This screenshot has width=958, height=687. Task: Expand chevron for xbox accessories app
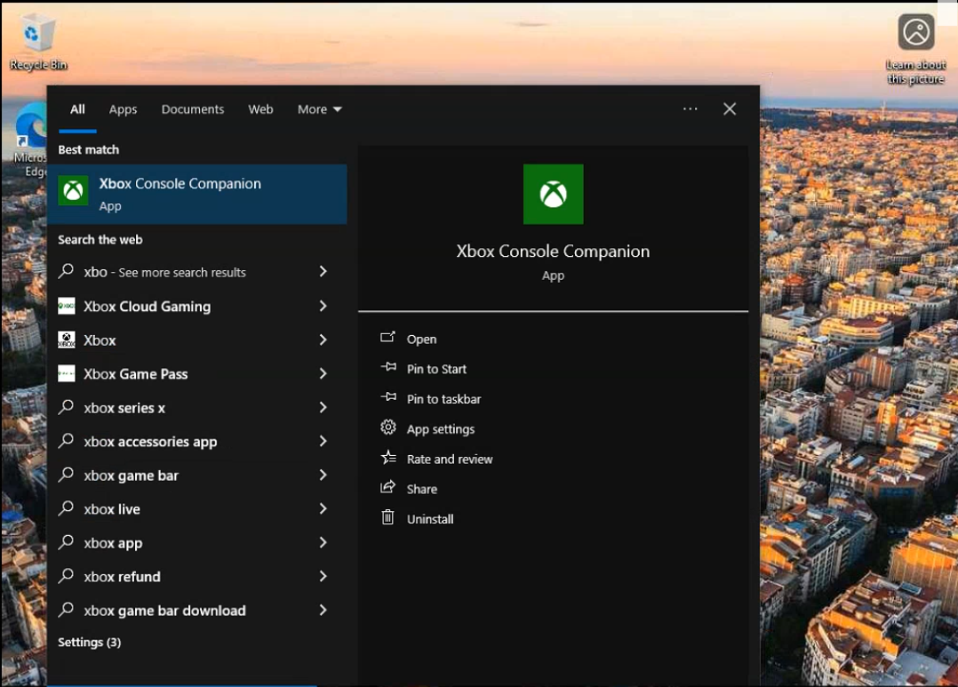pyautogui.click(x=323, y=442)
